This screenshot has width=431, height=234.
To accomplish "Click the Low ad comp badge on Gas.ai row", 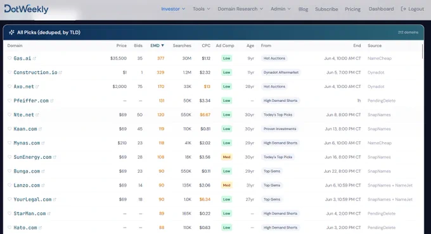I will click(x=226, y=58).
